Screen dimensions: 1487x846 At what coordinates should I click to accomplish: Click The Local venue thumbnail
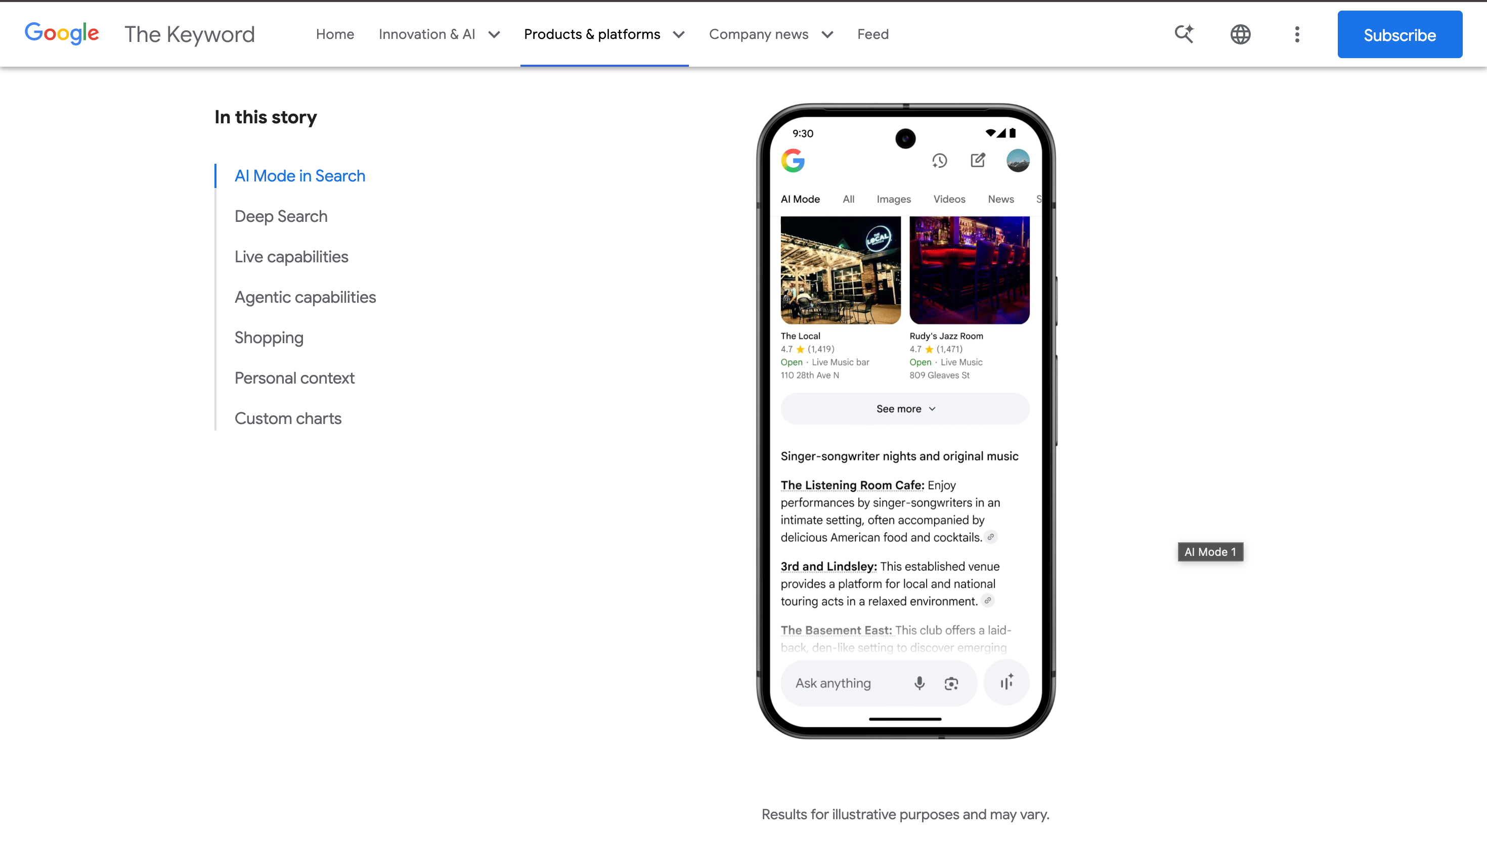pos(840,270)
